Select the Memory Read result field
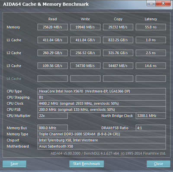This screenshot has height=172, width=173. point(53,27)
